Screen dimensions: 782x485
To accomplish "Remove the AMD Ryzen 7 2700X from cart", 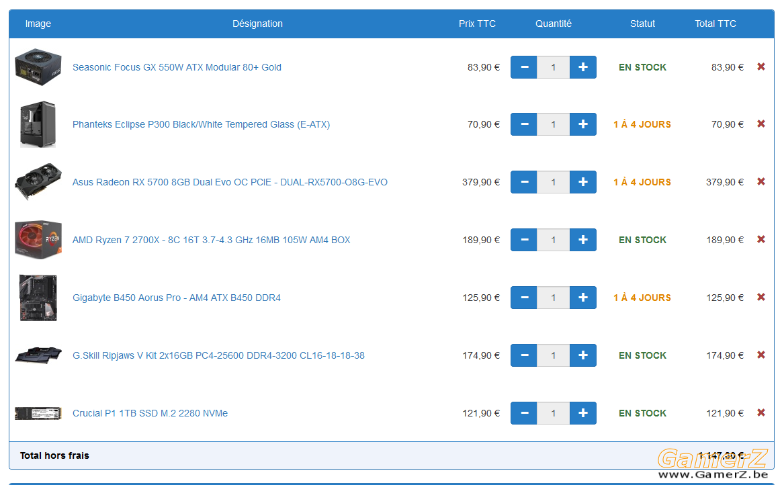I will [761, 239].
